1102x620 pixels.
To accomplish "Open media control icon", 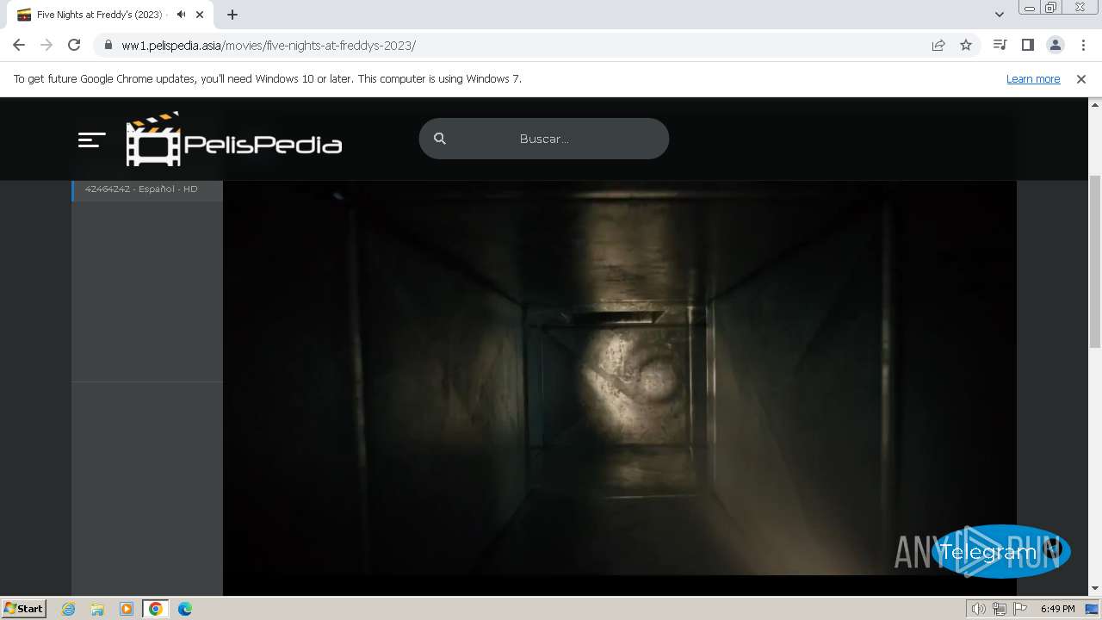I will 1000,45.
